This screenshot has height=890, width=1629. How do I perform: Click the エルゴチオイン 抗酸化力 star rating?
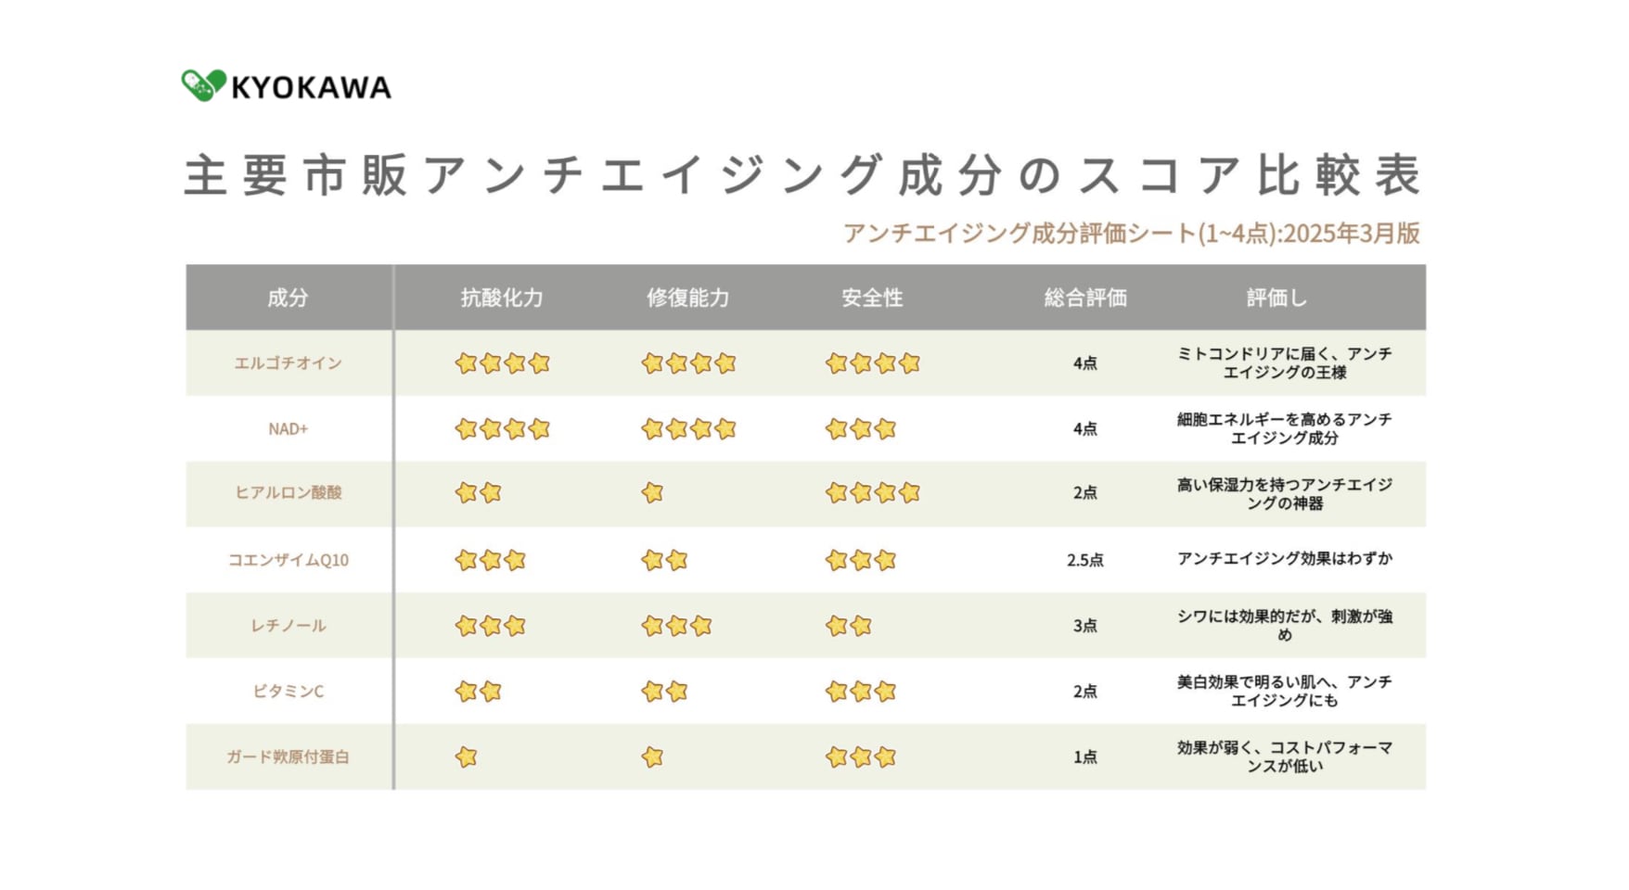[x=503, y=363]
